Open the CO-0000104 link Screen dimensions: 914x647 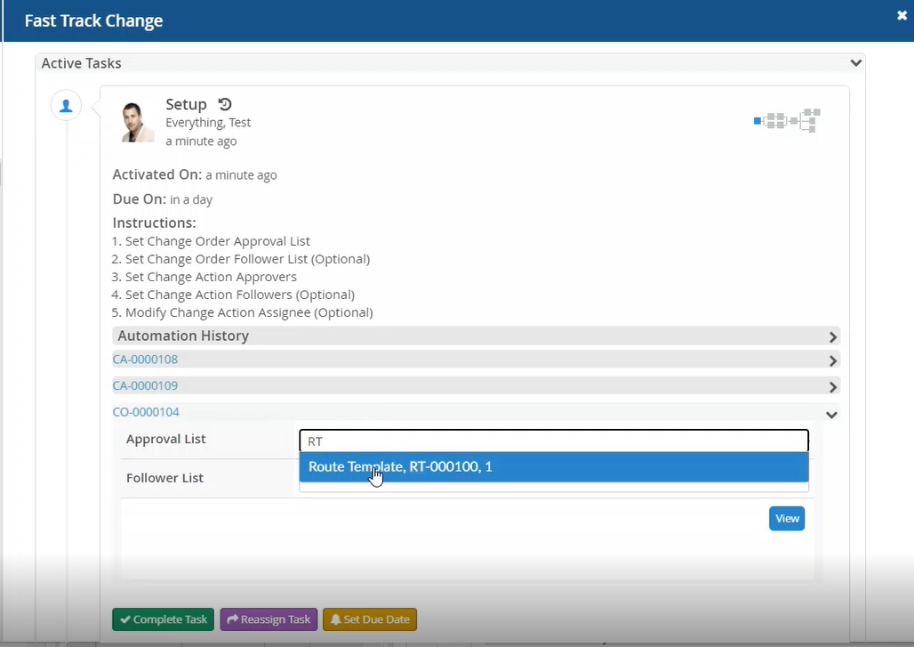[145, 412]
